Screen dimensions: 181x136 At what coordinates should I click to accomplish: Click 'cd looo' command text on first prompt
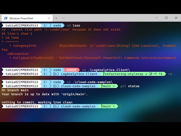tap(74, 25)
